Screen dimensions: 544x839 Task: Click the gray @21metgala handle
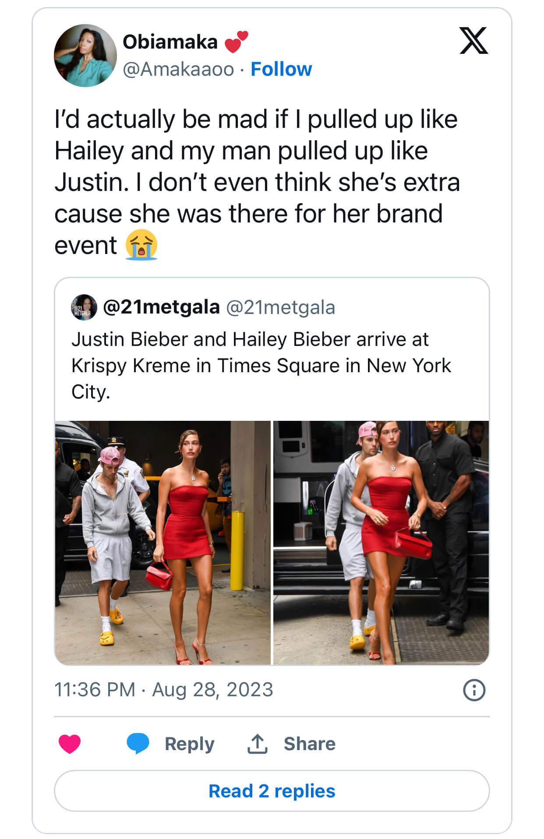(280, 308)
